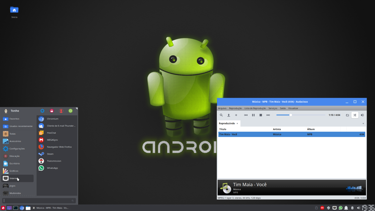Sort playlist by the Título column header
This screenshot has height=211, width=375.
tap(245, 129)
